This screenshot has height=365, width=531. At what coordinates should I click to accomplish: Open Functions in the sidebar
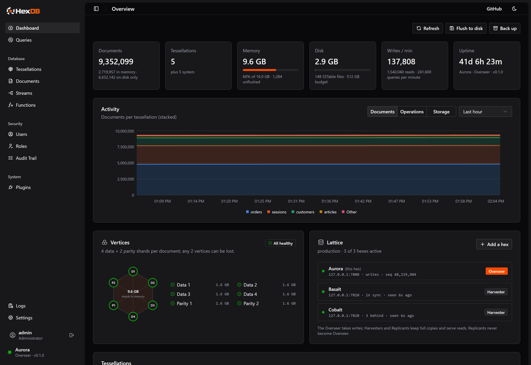(x=42, y=105)
